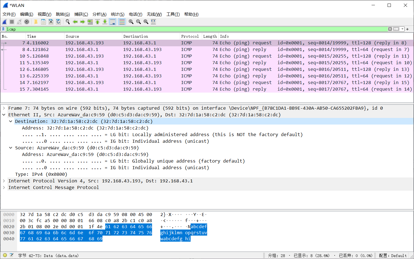The width and height of the screenshot is (414, 259).
Task: Close the capture file
Action: click(x=51, y=22)
